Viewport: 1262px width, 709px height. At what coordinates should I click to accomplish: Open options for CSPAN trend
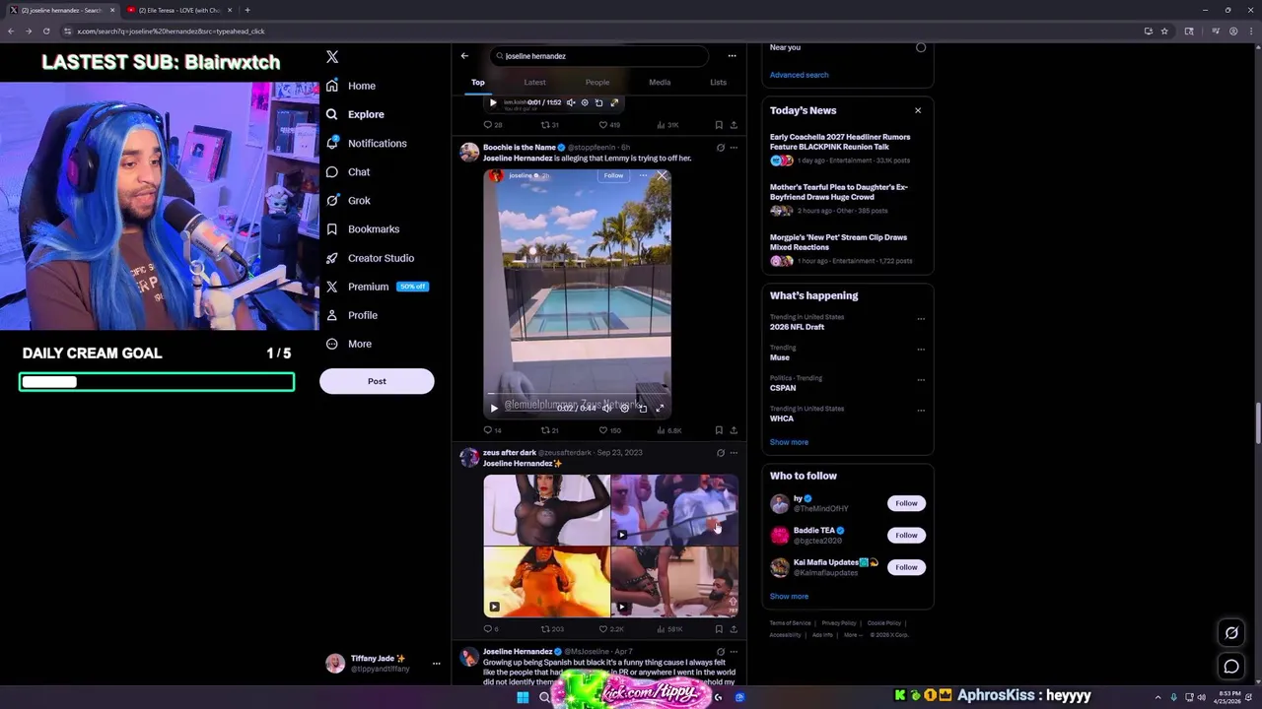(x=921, y=379)
